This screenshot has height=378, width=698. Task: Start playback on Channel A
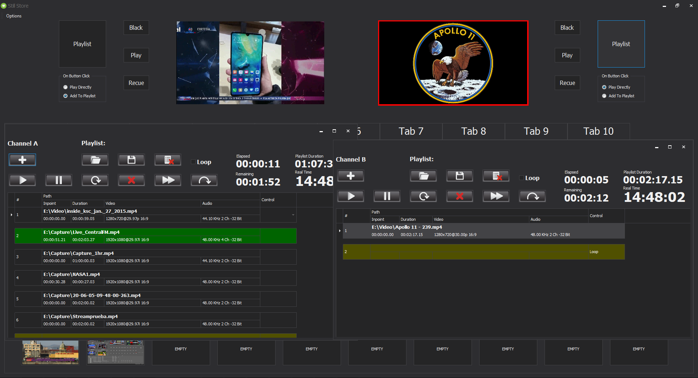pos(22,180)
